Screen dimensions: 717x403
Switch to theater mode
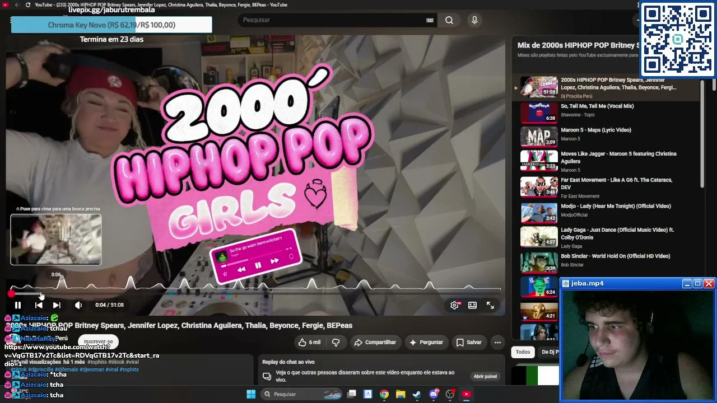coord(473,305)
